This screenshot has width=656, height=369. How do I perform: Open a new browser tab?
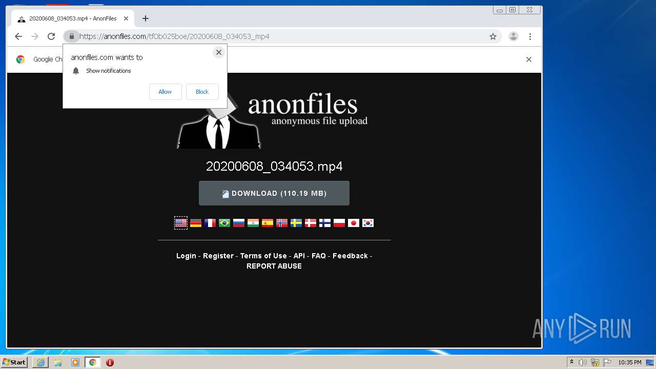tap(146, 18)
